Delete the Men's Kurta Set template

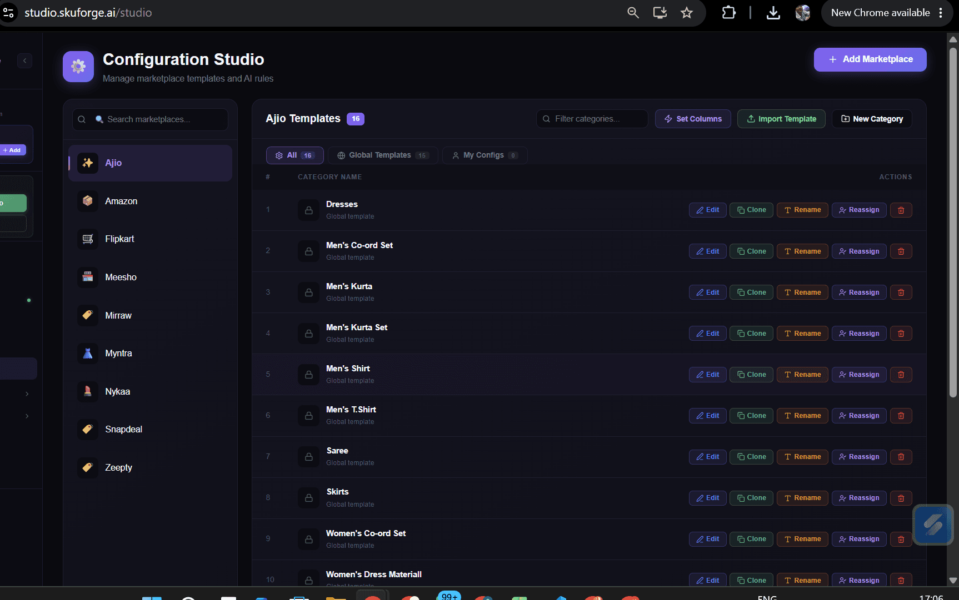(x=901, y=334)
